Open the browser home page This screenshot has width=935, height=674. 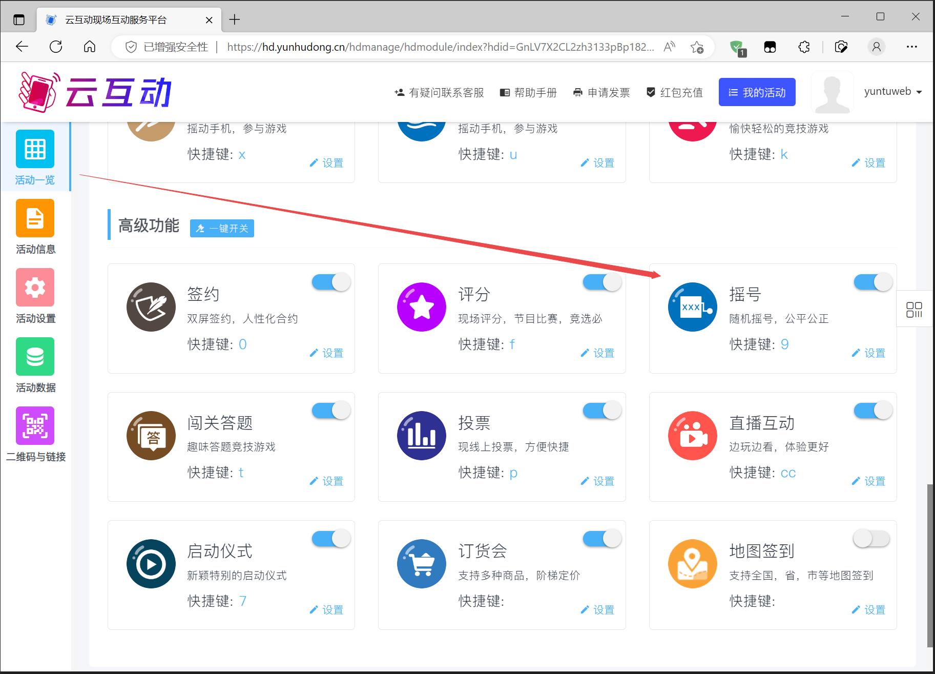pos(90,47)
